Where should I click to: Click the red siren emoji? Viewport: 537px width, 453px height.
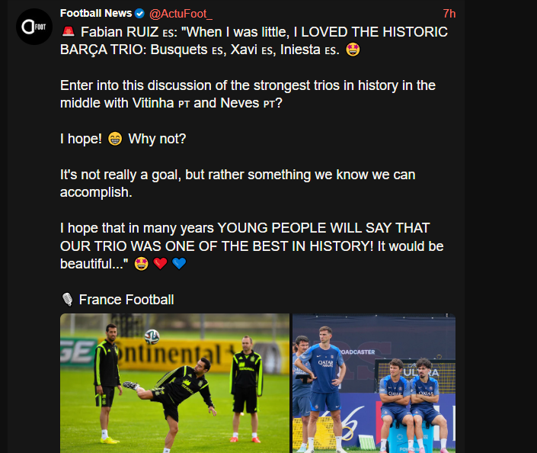pos(68,31)
